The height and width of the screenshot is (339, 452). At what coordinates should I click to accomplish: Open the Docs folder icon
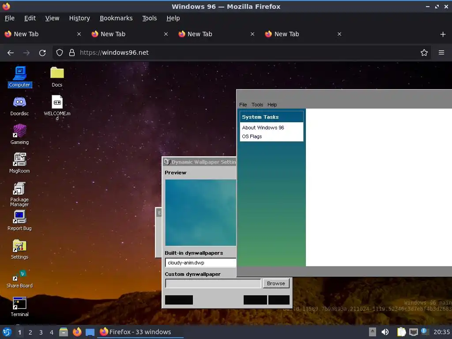pos(57,77)
